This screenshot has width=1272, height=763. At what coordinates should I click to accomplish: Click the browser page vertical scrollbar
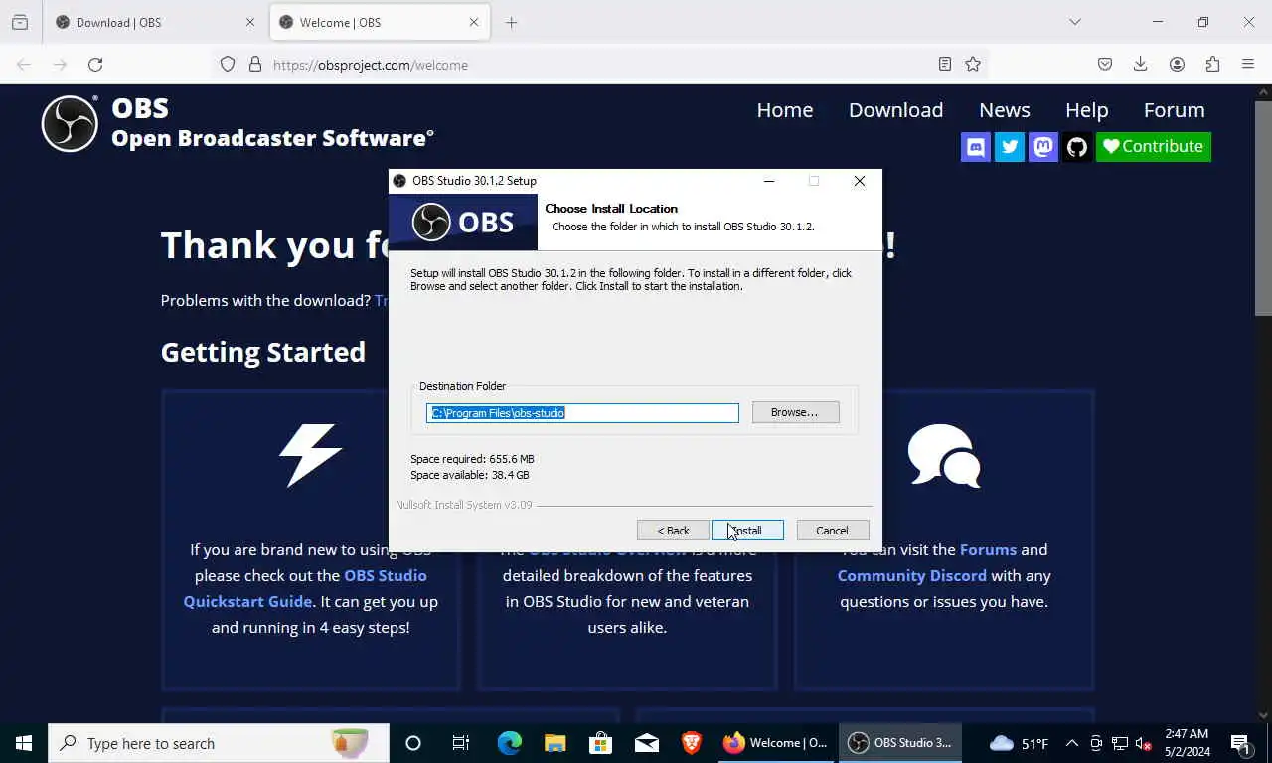coord(1263,209)
